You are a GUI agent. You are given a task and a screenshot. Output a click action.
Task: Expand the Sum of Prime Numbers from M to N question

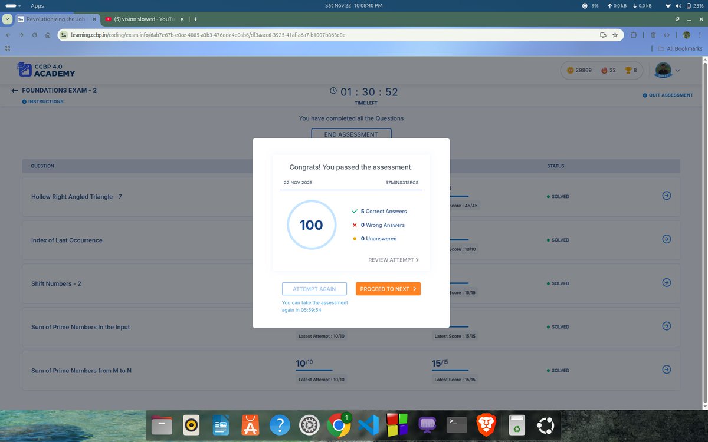point(666,369)
